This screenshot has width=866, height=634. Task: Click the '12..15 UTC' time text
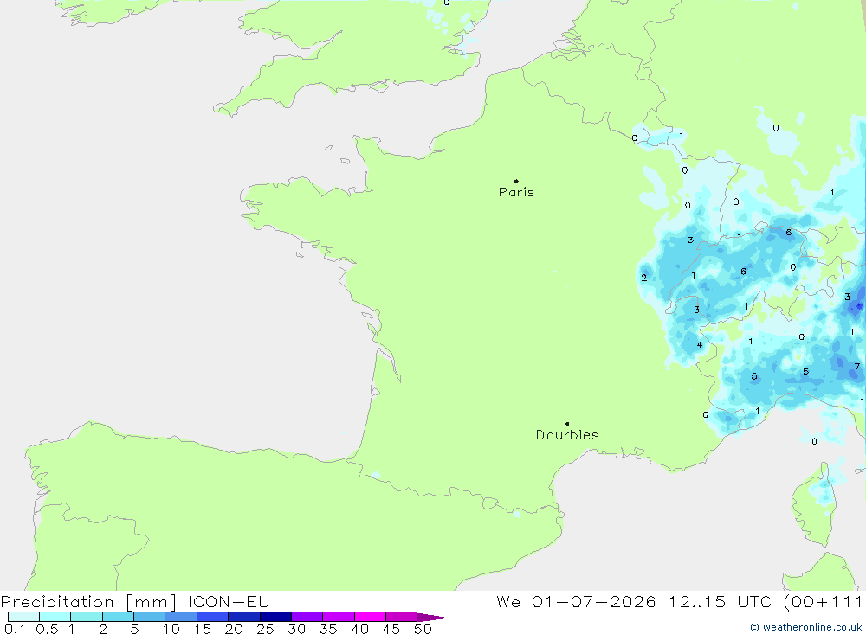coord(721,601)
